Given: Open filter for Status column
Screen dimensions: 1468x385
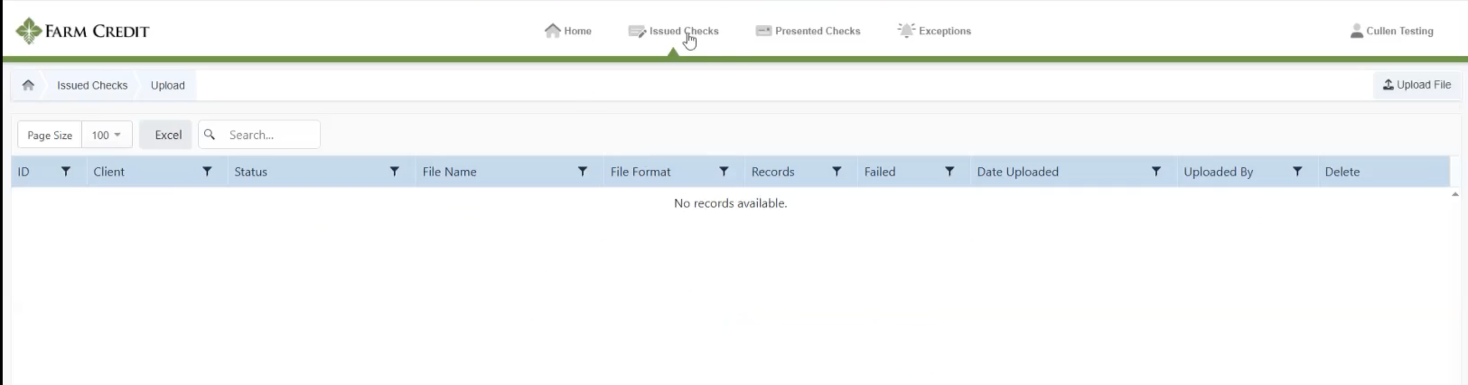Looking at the screenshot, I should [x=394, y=171].
